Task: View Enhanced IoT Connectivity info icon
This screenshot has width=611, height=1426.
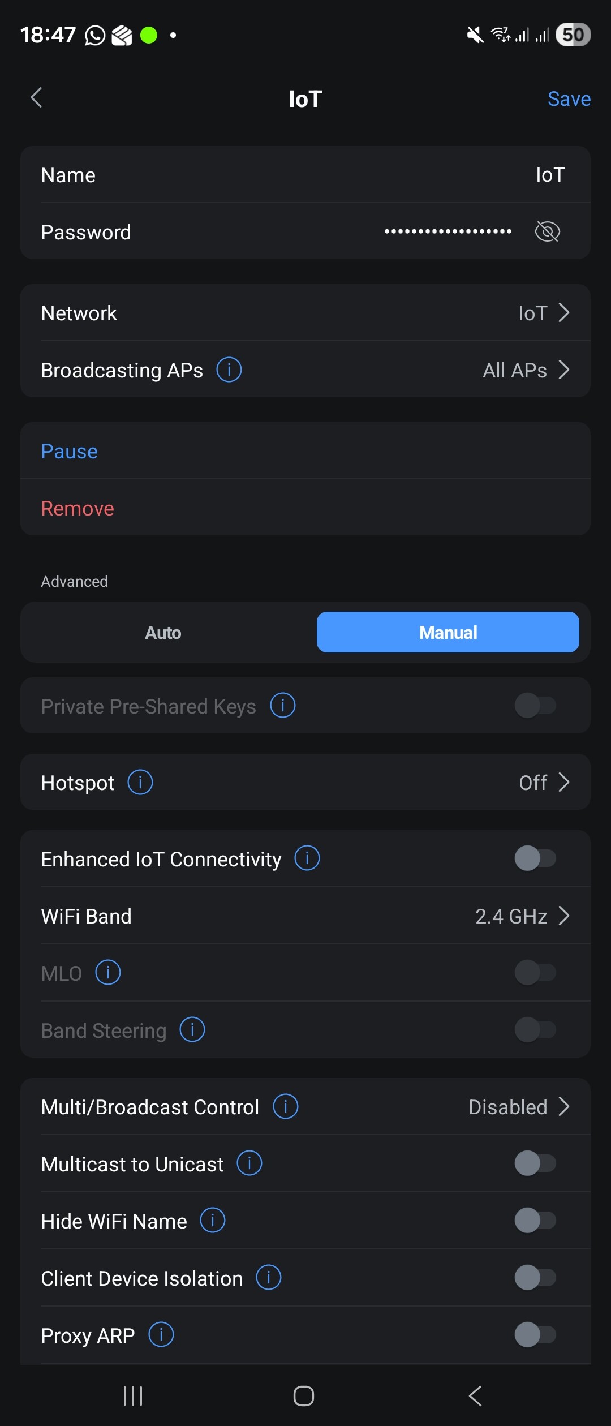Action: point(307,858)
